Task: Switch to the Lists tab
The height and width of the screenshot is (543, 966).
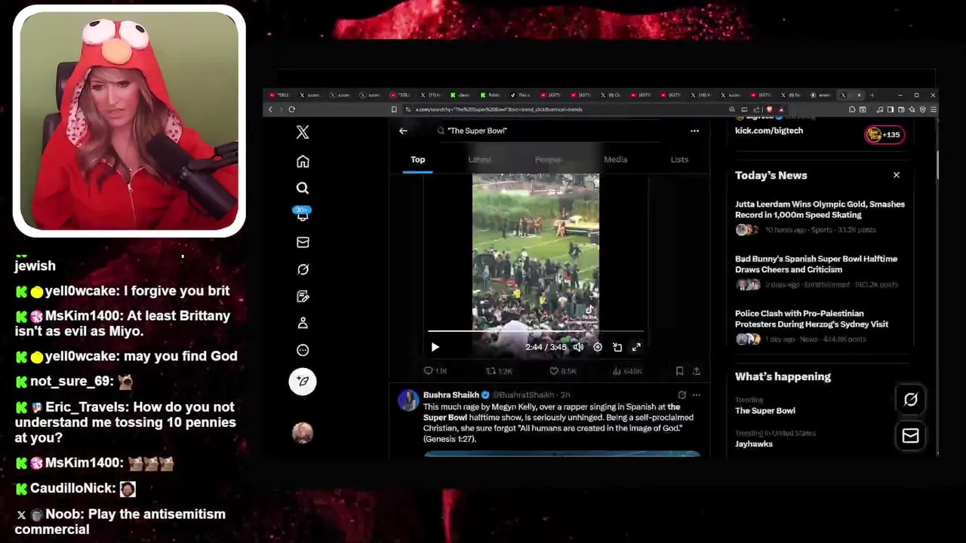Action: coord(679,159)
